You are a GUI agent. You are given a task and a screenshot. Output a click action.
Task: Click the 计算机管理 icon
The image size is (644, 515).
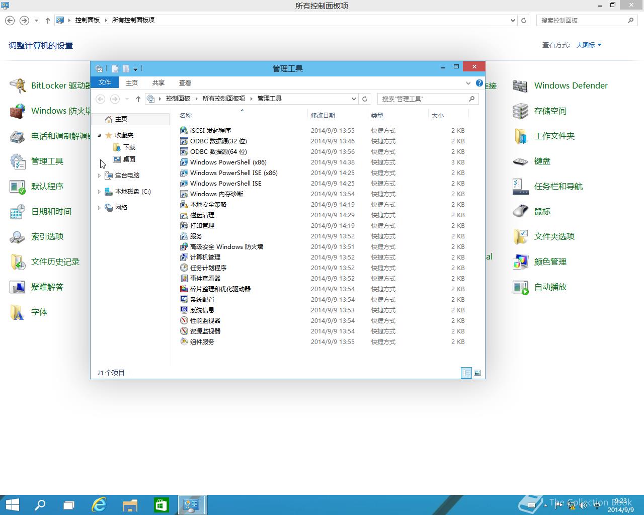[x=184, y=257]
